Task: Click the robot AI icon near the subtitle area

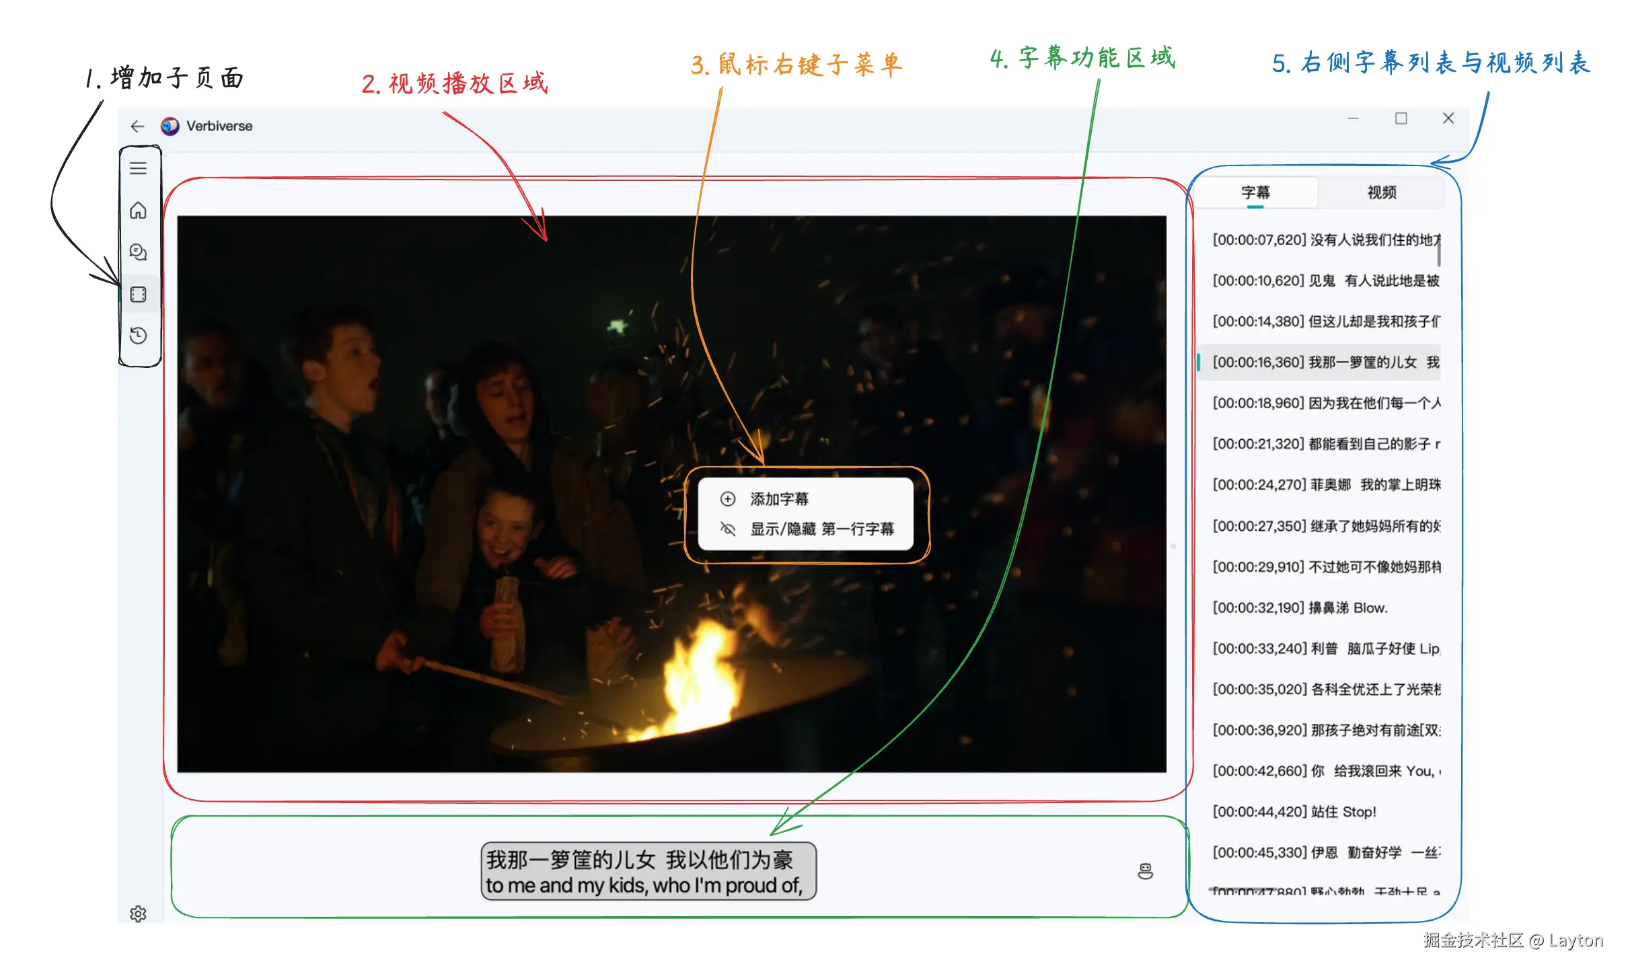Action: 1144,872
